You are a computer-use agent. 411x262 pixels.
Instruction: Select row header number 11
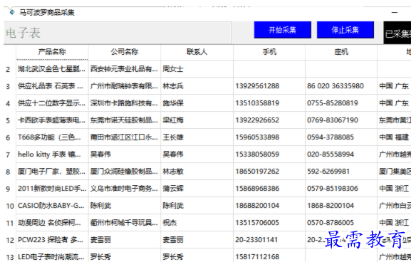pyautogui.click(x=10, y=223)
